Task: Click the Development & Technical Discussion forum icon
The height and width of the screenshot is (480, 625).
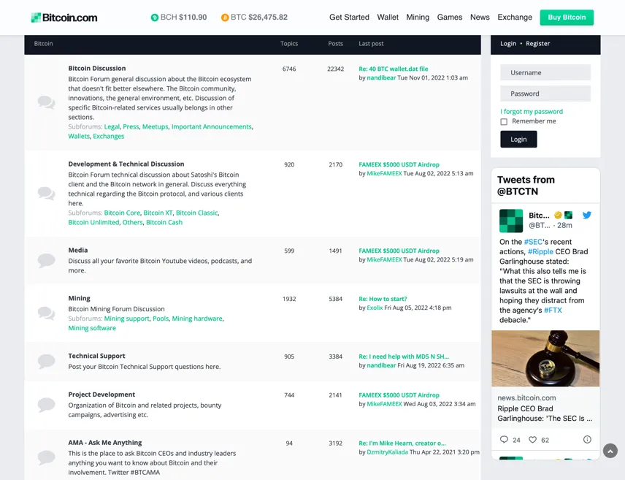Action: pyautogui.click(x=46, y=193)
